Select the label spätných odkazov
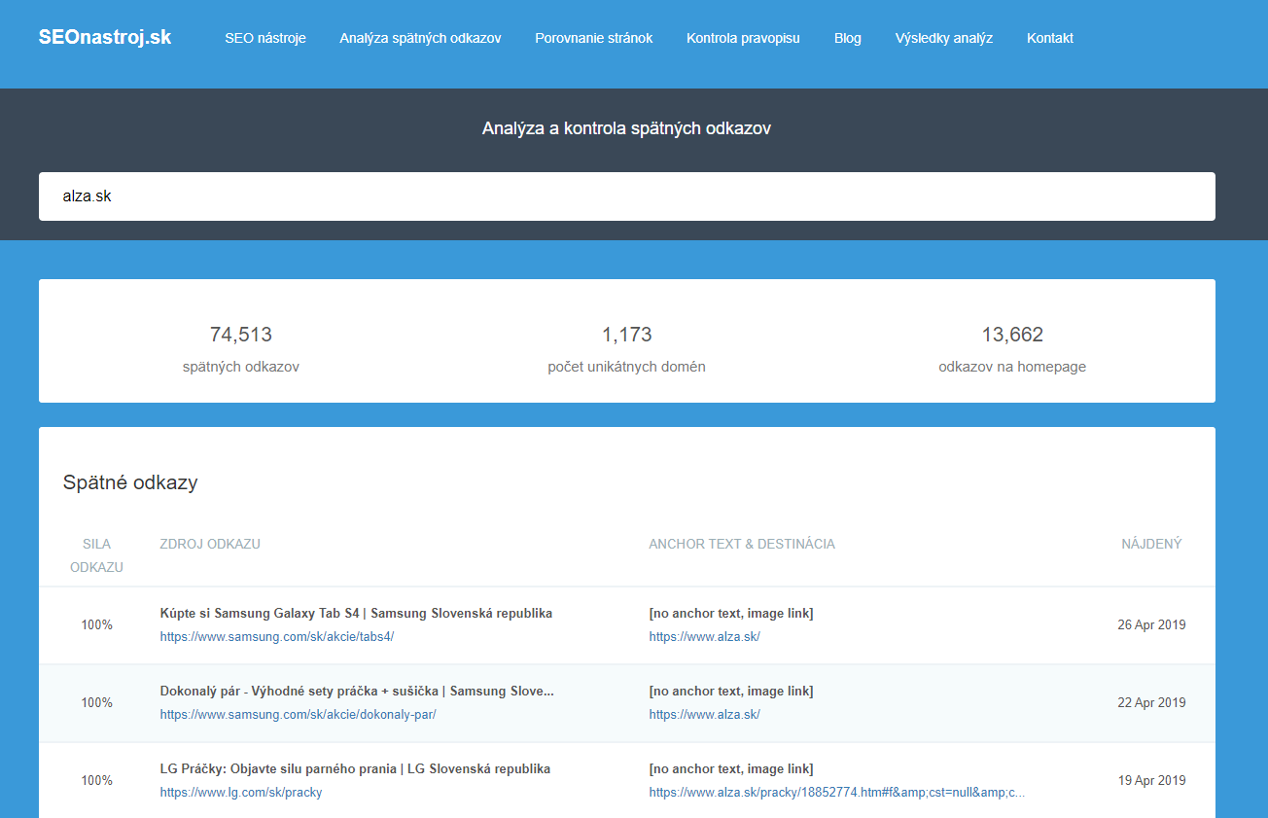The width and height of the screenshot is (1268, 818). 241,367
